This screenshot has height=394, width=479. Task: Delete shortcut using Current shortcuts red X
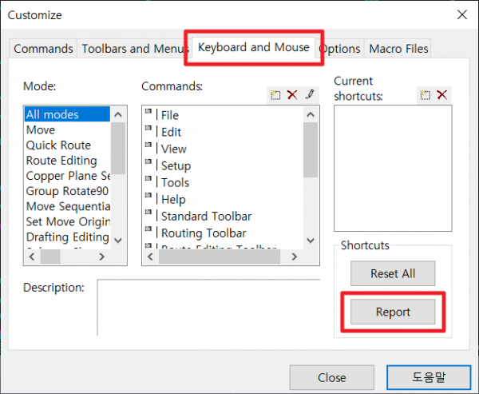[x=441, y=95]
